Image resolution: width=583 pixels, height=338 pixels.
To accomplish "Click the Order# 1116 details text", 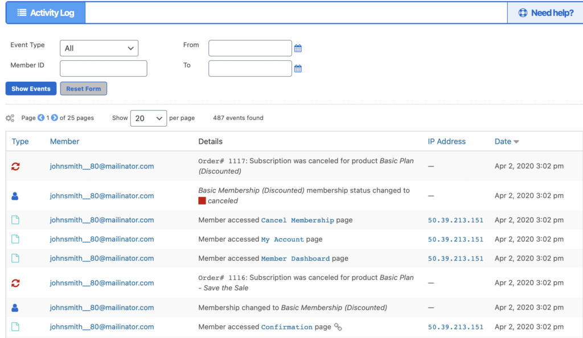I will point(306,283).
